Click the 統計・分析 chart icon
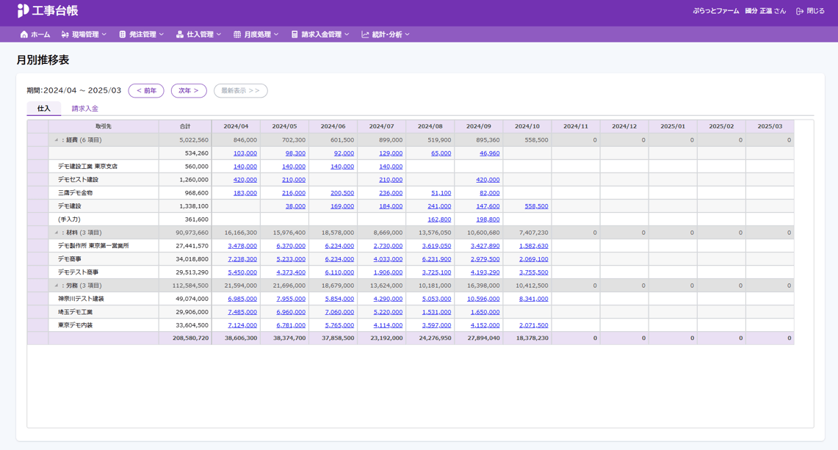 coord(365,35)
